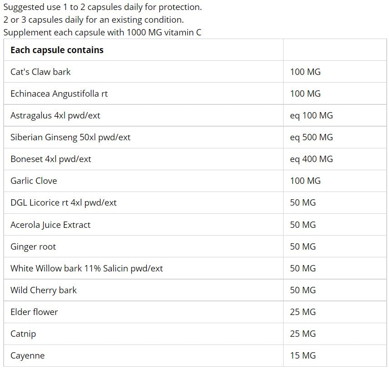Click the Cat's Claw bark row label
This screenshot has width=389, height=369.
tap(40, 72)
